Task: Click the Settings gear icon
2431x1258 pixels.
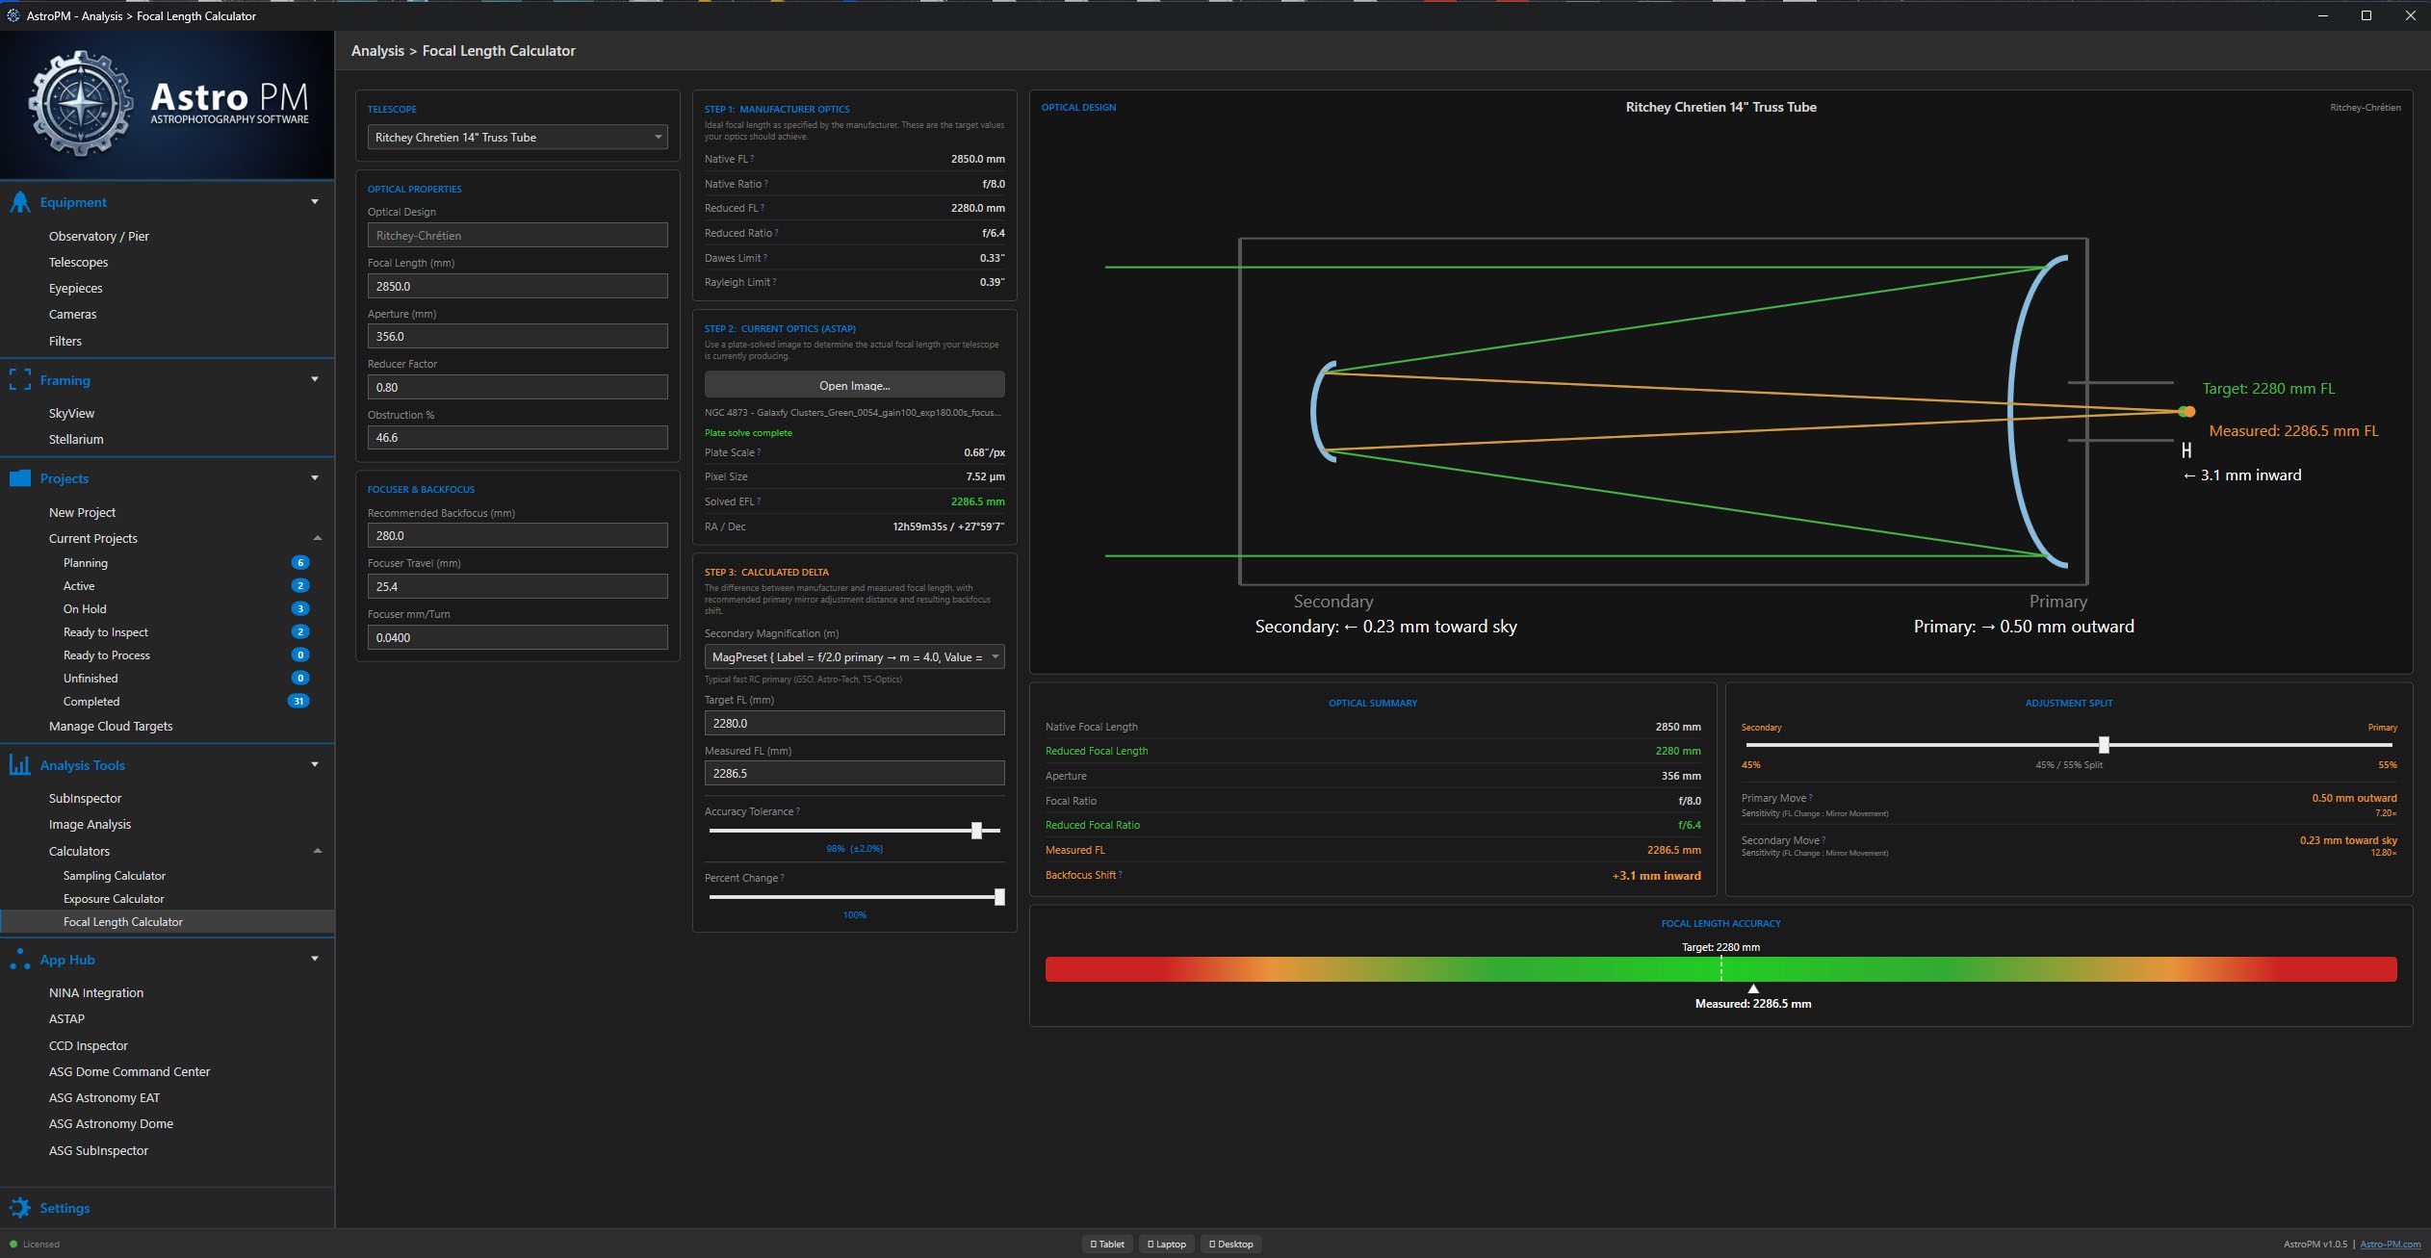Action: [x=20, y=1208]
